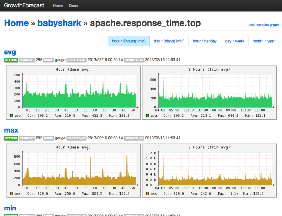Open the avg graph heading link
The image size is (282, 216).
click(10, 52)
